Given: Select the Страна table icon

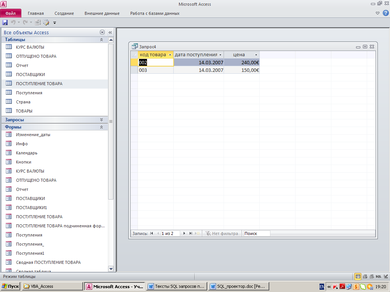Looking at the screenshot, I should (9, 102).
